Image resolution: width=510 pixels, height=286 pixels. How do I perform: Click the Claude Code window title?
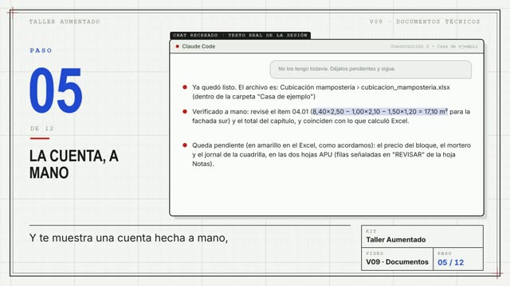point(198,46)
